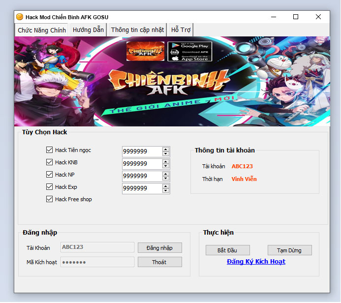Open the Thông tin cập nhật tab
The image size is (341, 303).
coord(137,30)
